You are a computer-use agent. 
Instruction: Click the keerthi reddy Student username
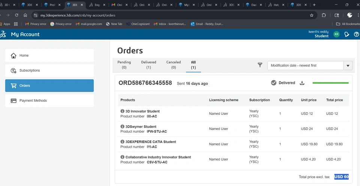coord(318,34)
